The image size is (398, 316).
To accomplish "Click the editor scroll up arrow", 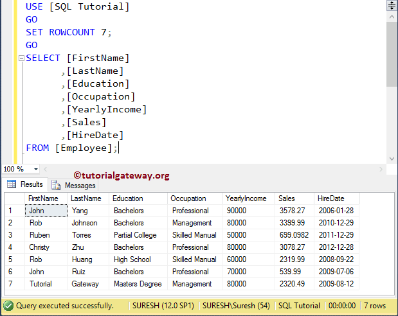I will (392, 17).
